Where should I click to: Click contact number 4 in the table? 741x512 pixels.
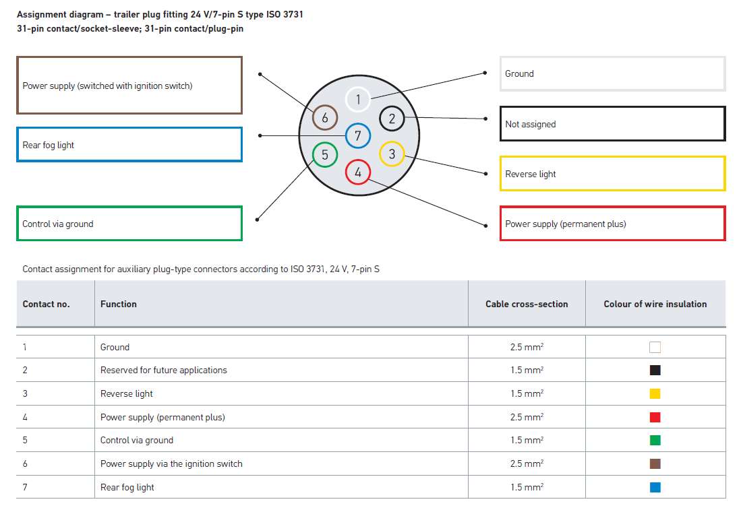[x=25, y=417]
